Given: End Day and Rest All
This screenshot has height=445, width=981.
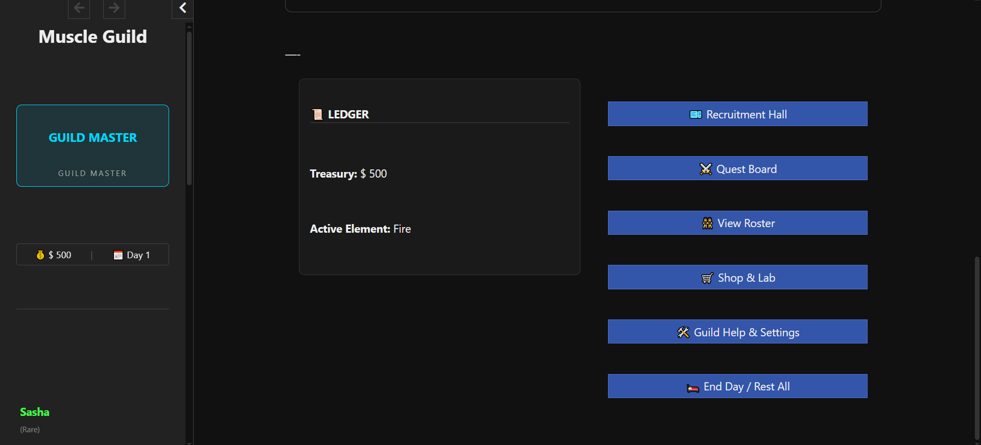Looking at the screenshot, I should point(746,387).
